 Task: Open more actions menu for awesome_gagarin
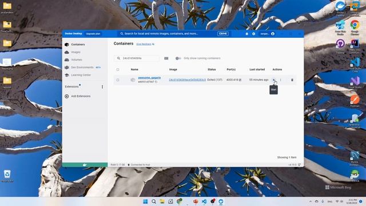(281, 80)
